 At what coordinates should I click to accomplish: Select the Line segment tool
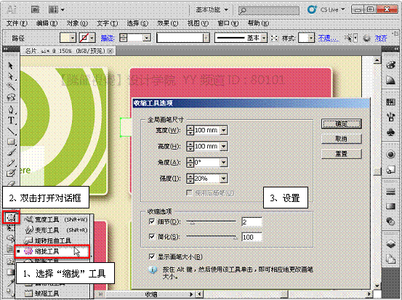coord(11,131)
